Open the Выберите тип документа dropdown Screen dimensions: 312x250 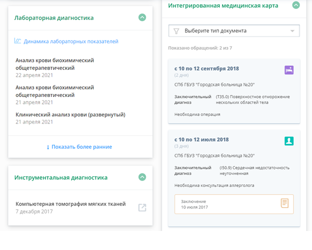pos(234,30)
